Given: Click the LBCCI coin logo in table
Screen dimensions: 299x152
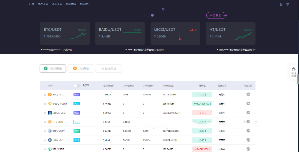Looking at the screenshot, I should point(50,113).
